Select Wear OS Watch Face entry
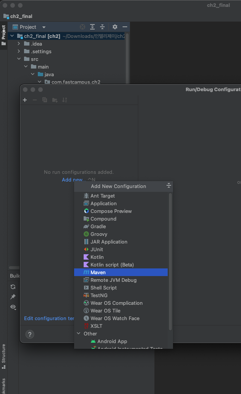This screenshot has height=394, width=241. (121, 318)
